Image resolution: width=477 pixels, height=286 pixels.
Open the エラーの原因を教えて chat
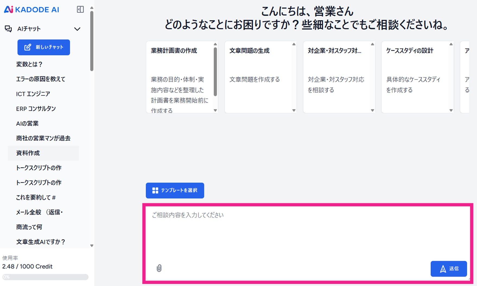[x=41, y=79]
